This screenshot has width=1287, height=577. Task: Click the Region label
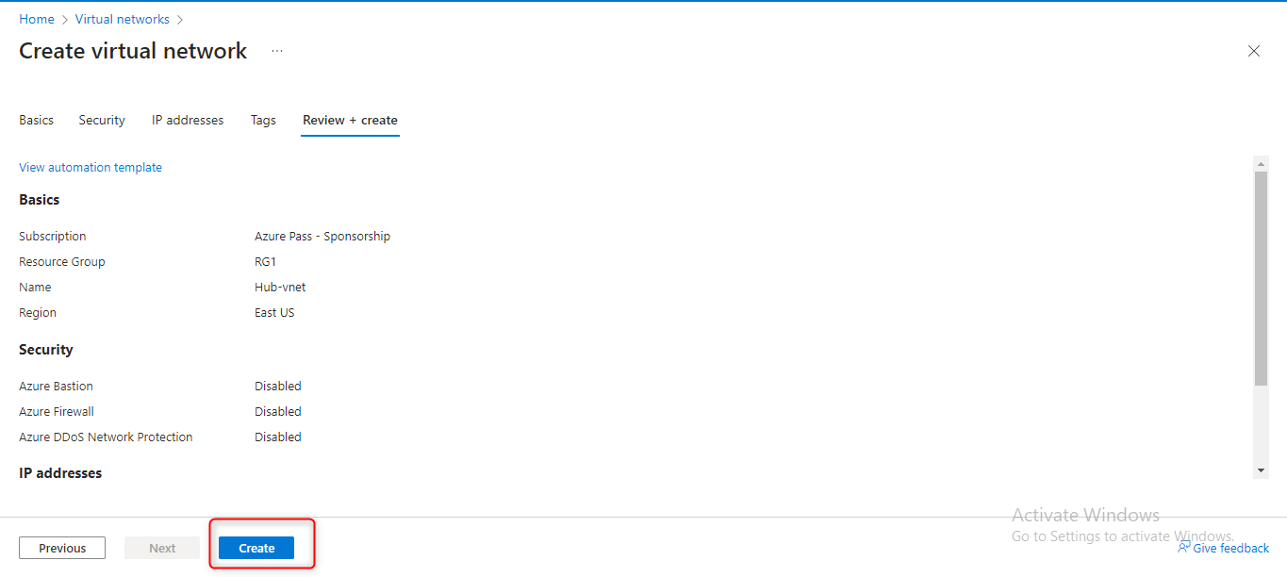point(38,312)
